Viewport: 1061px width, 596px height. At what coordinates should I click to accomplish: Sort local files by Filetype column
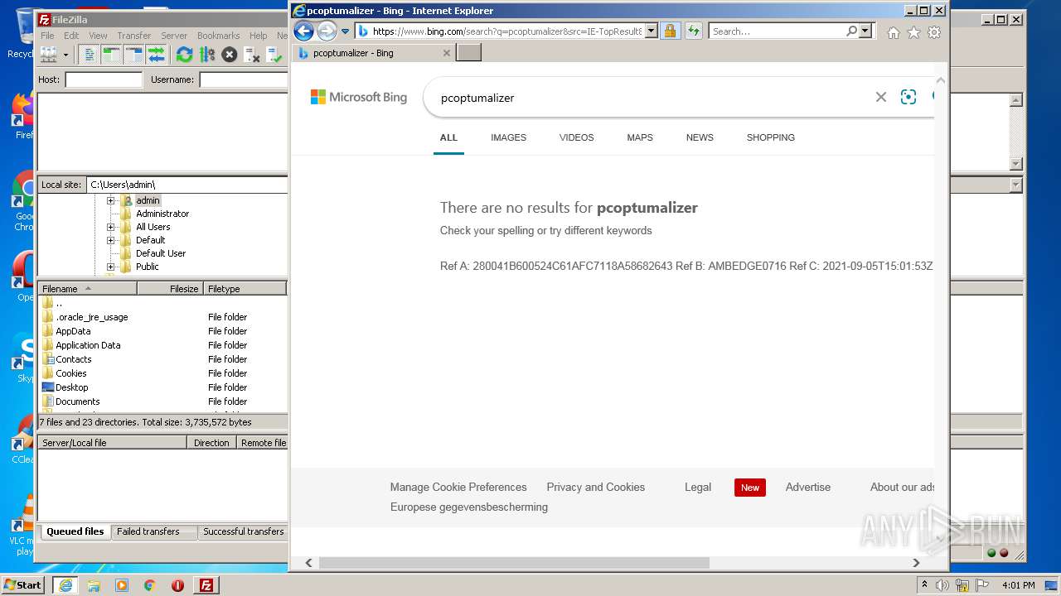click(x=245, y=289)
